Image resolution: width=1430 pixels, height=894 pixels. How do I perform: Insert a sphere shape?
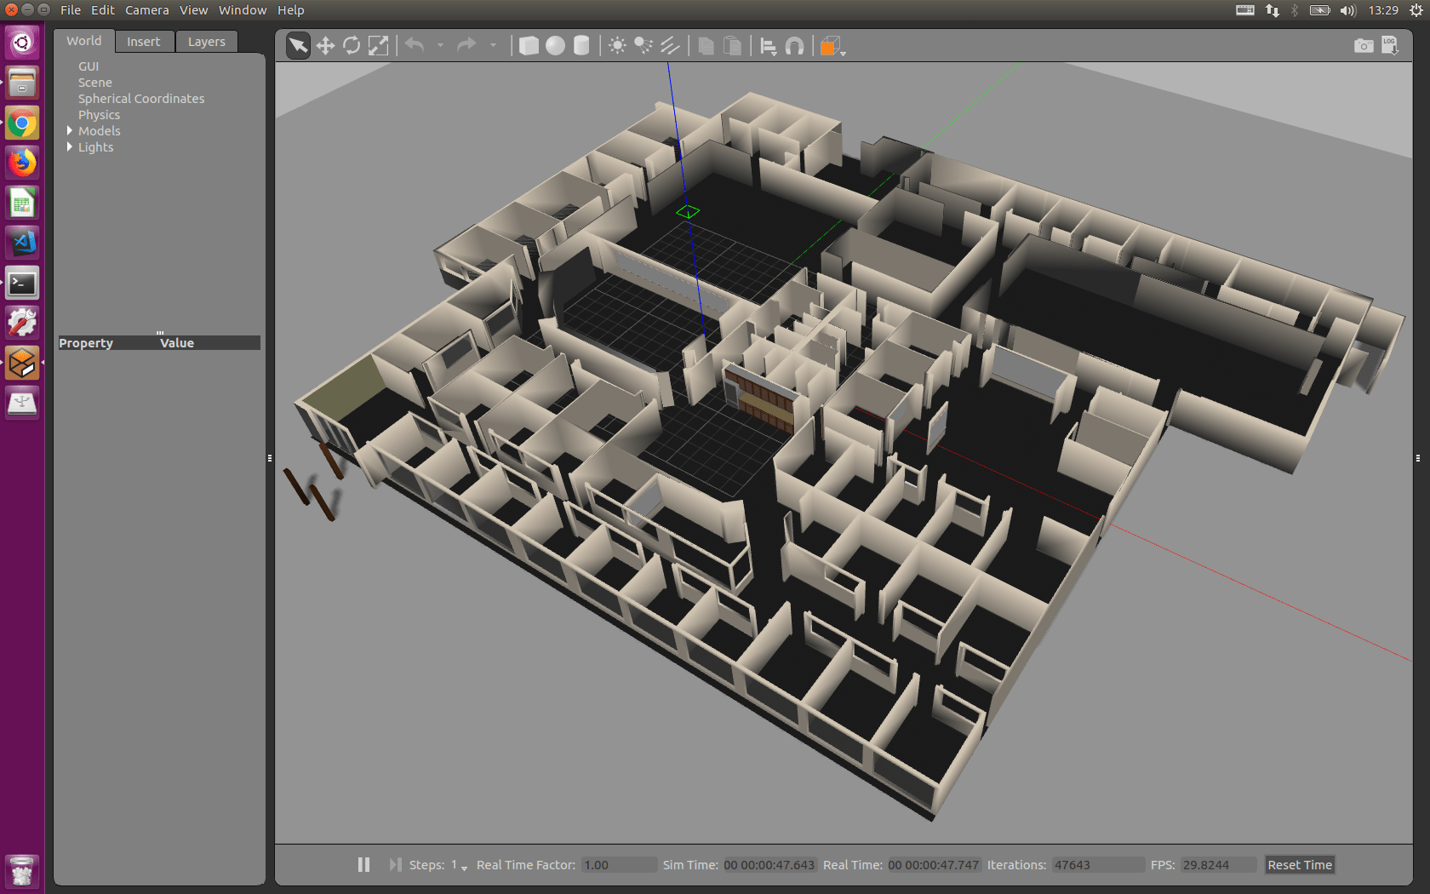pos(555,45)
